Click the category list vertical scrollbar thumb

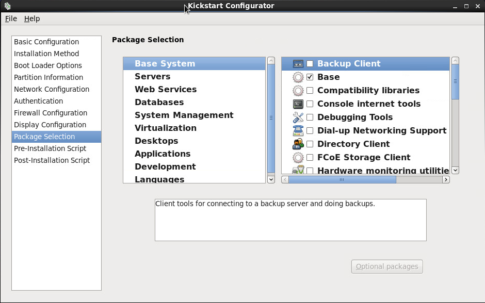271,119
